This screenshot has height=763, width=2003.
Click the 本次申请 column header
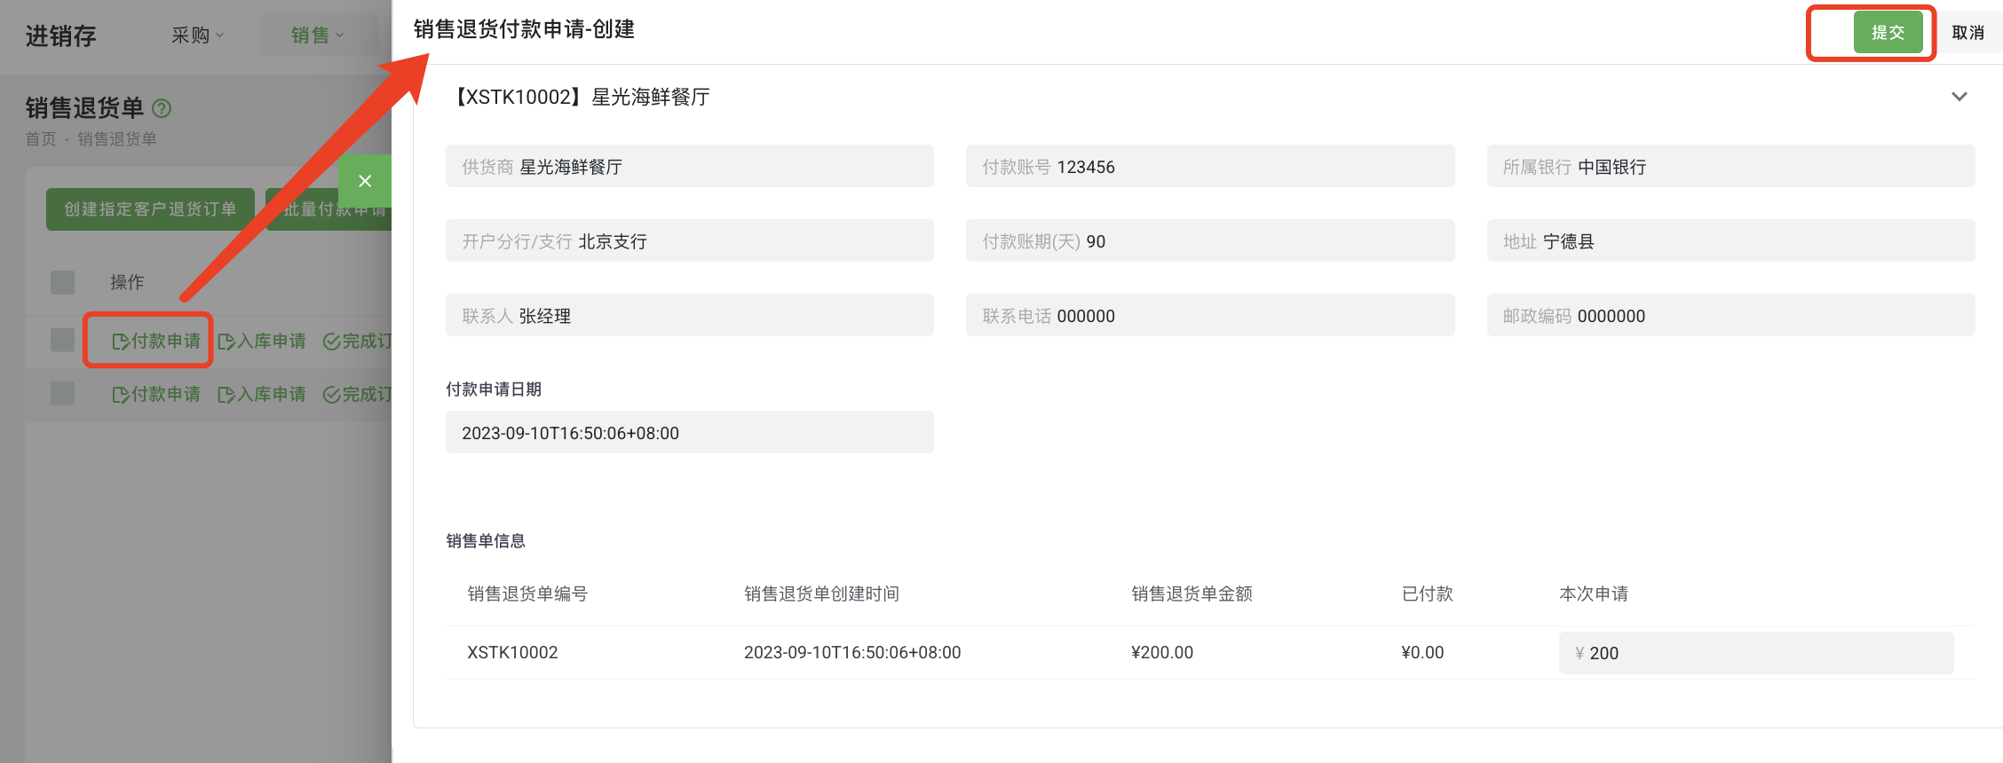(1594, 594)
